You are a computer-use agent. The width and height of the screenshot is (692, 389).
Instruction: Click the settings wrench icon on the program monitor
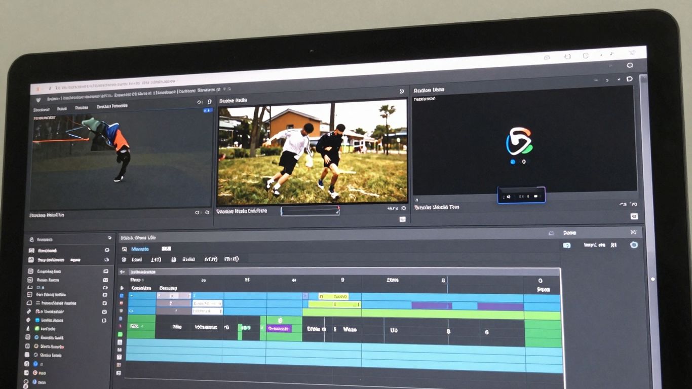coord(403,208)
